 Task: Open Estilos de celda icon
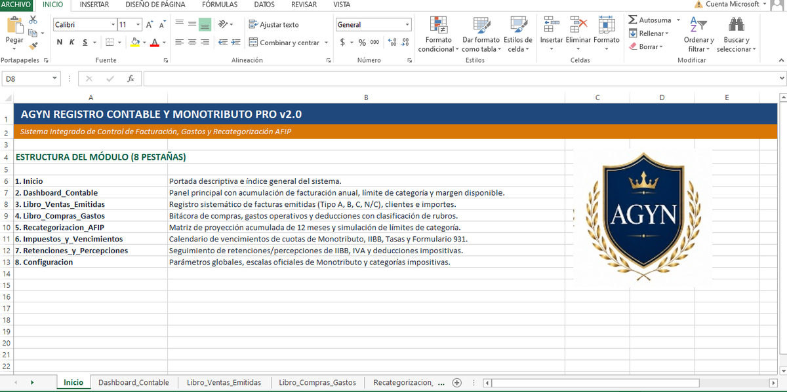518,26
